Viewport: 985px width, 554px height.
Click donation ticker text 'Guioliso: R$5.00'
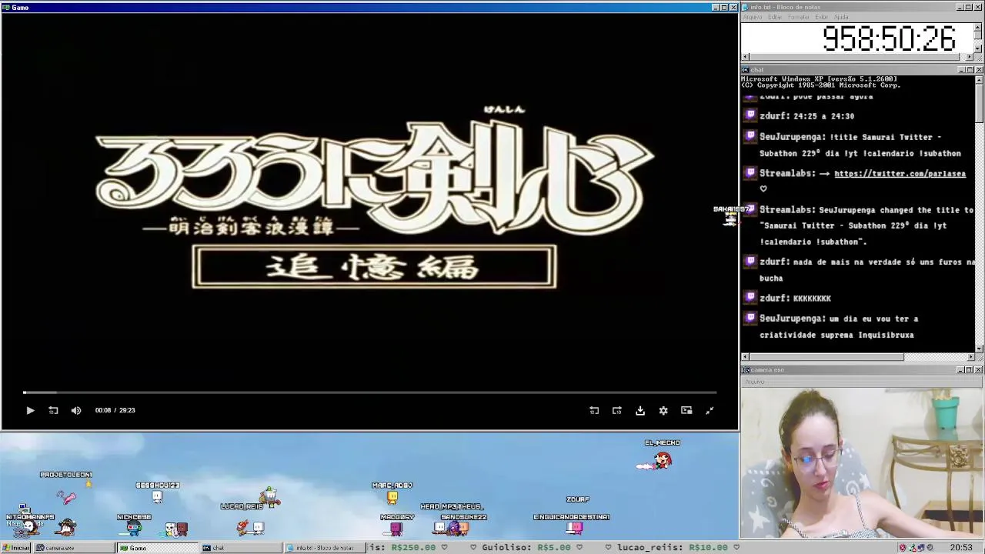pos(526,548)
